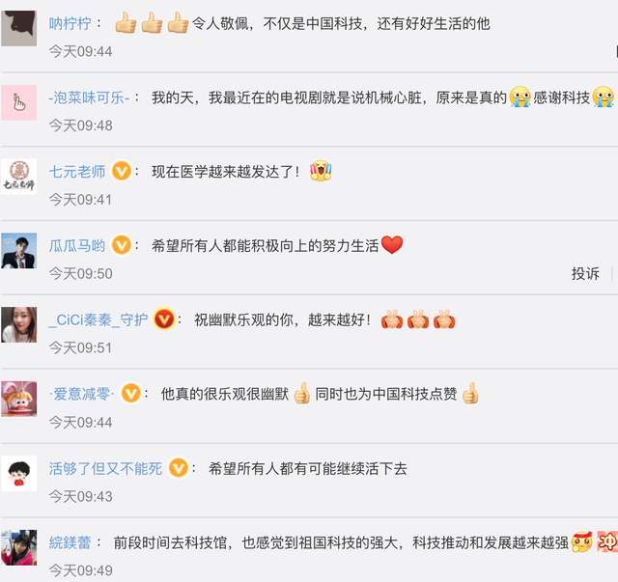Visit 綩鎂蕾's profile via username
This screenshot has height=582, width=618.
(70, 542)
